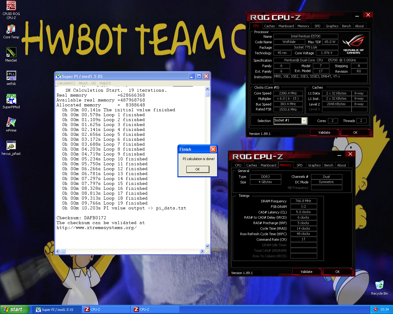Select CPU tab in top CPU-Z
Screen dimensions: 393x314
tap(256, 26)
